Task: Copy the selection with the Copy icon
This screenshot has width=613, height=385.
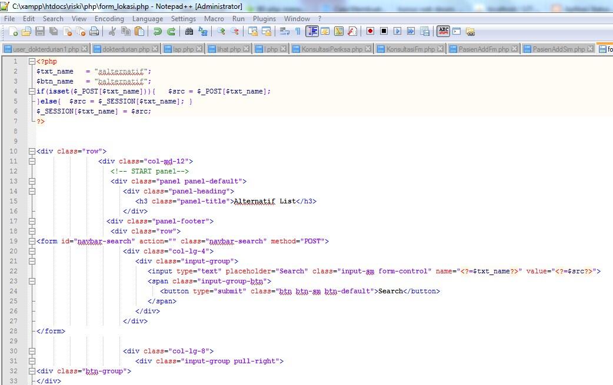Action: click(125, 32)
